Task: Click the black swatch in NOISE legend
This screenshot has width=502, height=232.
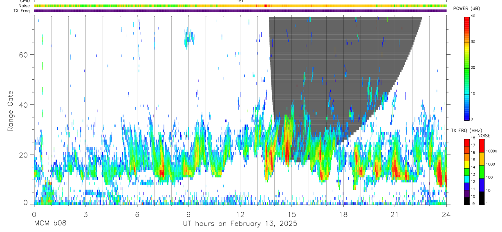Action: 481,198
